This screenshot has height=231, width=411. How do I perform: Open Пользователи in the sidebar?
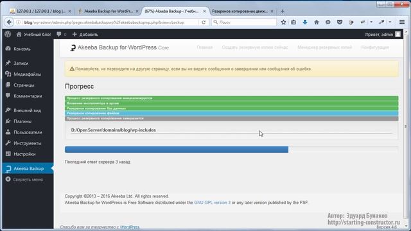point(28,132)
